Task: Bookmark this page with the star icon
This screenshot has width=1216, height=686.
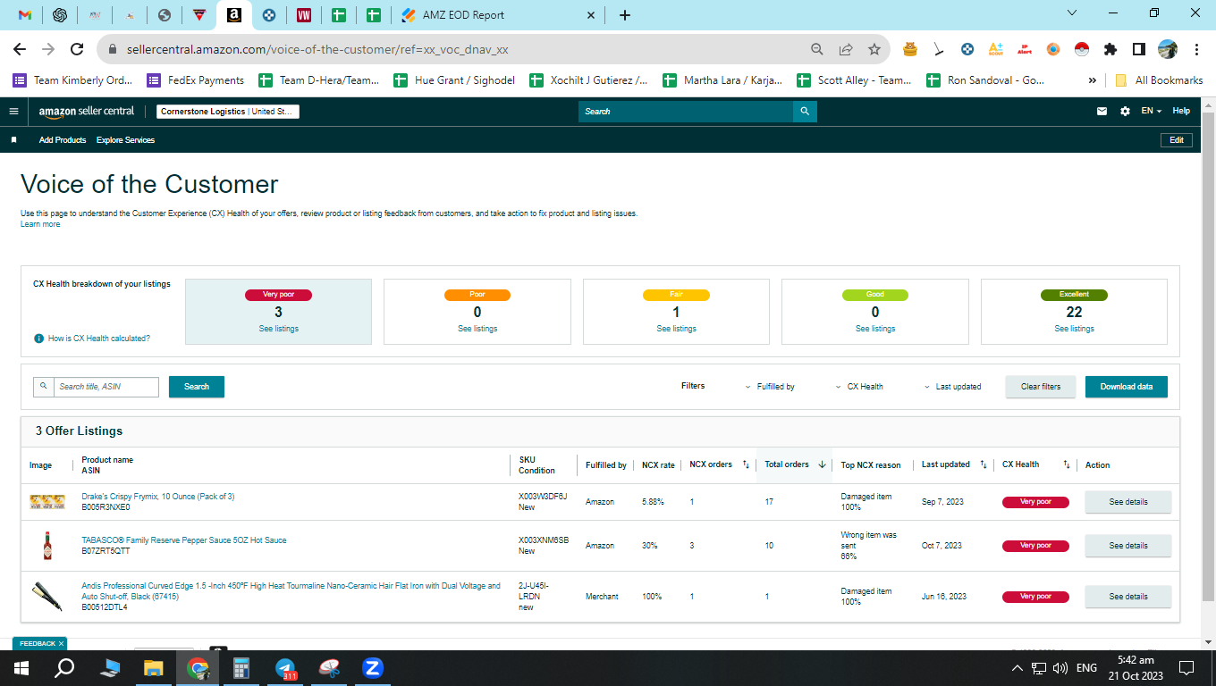Action: (x=874, y=49)
